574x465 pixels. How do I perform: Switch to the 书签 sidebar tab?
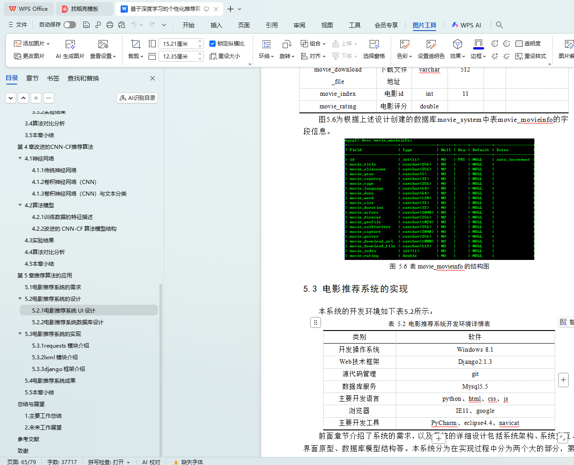pyautogui.click(x=53, y=78)
